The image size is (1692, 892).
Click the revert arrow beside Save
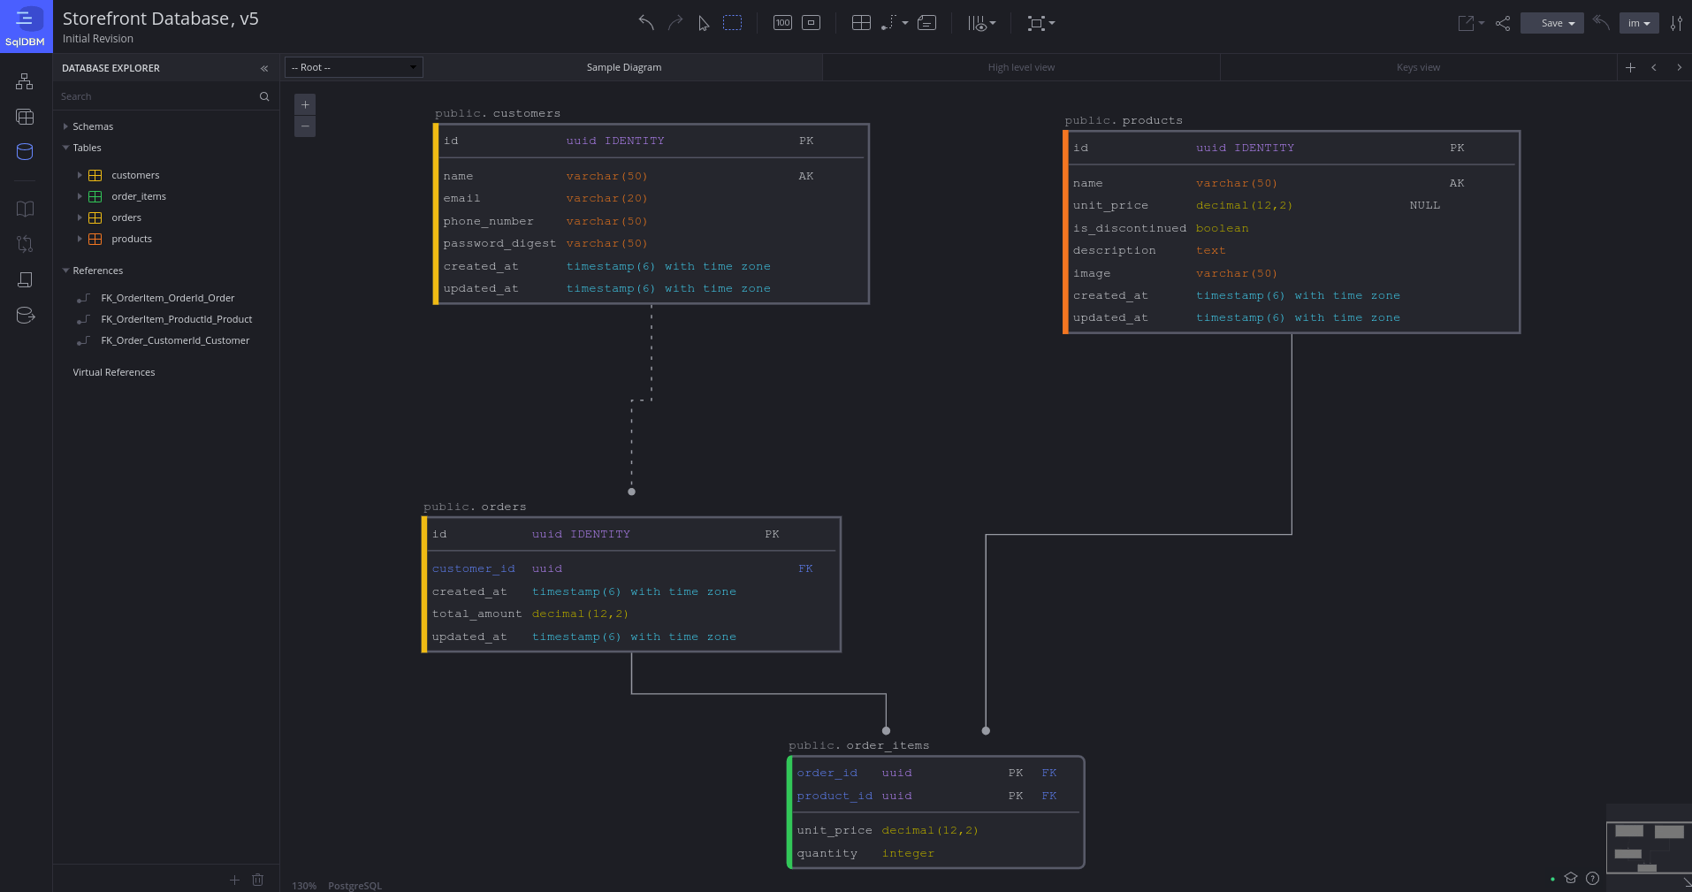coord(1602,23)
